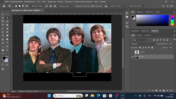Expand the arrow next to 'Выделить объект'
Image resolution: width=176 pixels, height=99 pixels.
(125, 6)
